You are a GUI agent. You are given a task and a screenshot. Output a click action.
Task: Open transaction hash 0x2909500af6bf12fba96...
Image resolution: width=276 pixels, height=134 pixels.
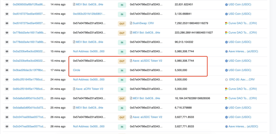point(29,4)
